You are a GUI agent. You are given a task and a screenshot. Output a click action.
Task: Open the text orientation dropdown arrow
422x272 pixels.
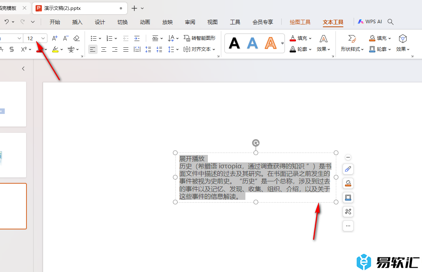[x=177, y=38]
